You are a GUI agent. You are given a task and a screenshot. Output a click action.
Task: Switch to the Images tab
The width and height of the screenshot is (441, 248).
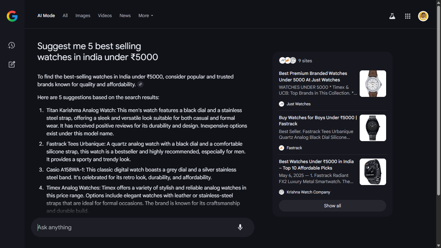[83, 15]
